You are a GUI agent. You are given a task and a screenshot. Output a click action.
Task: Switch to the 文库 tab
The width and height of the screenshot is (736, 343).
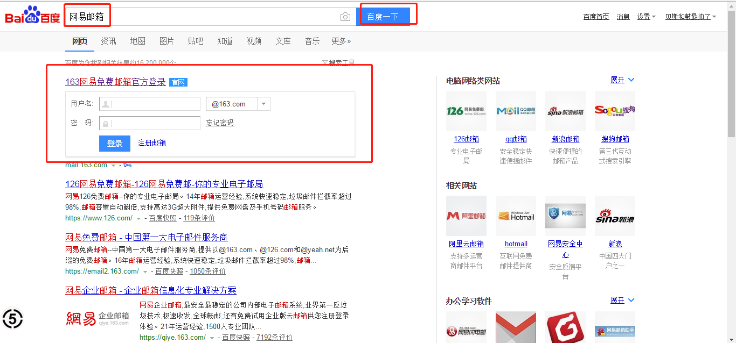click(283, 41)
